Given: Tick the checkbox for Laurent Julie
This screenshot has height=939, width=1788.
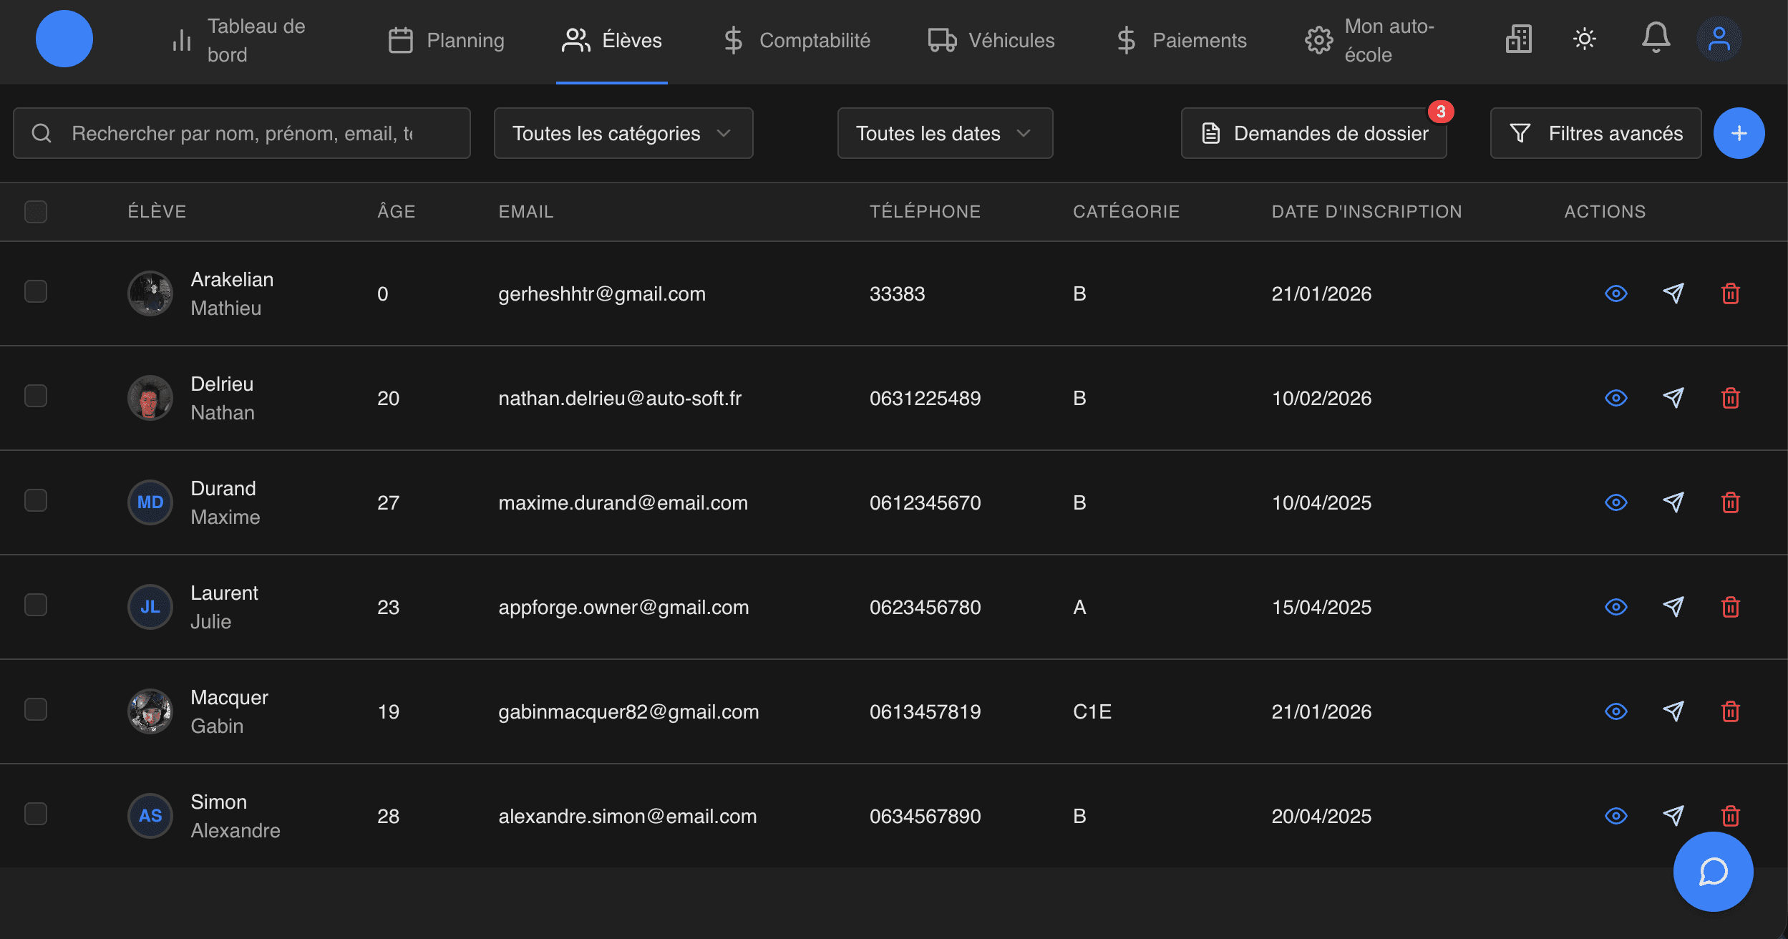Looking at the screenshot, I should [x=36, y=605].
